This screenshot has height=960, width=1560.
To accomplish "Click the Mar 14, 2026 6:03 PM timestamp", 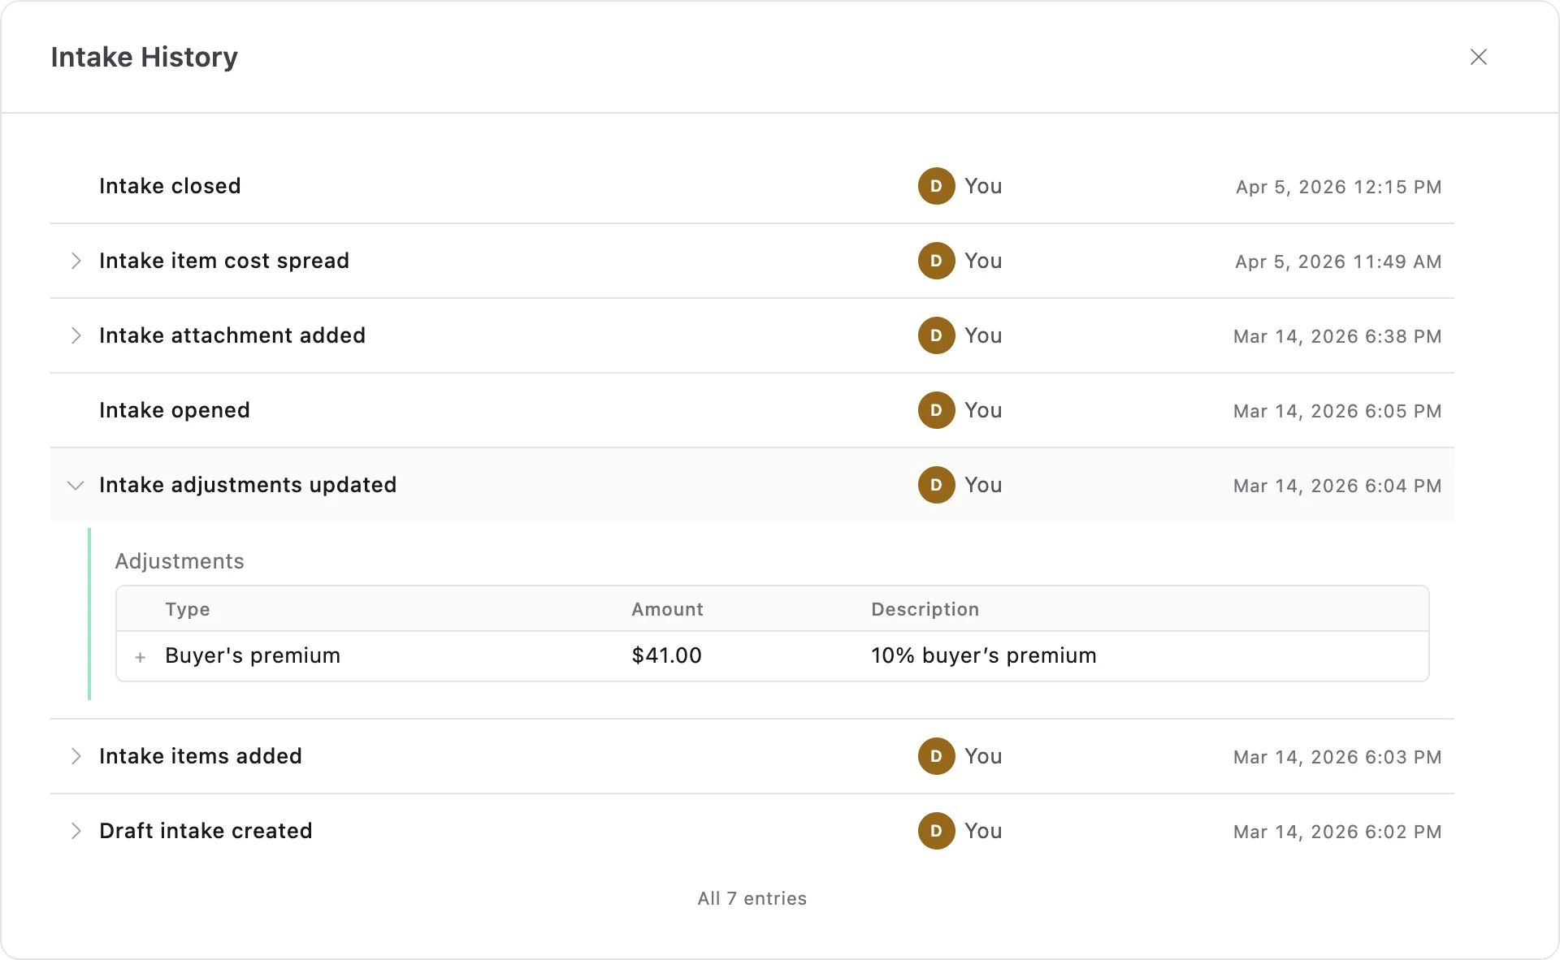I will point(1337,757).
